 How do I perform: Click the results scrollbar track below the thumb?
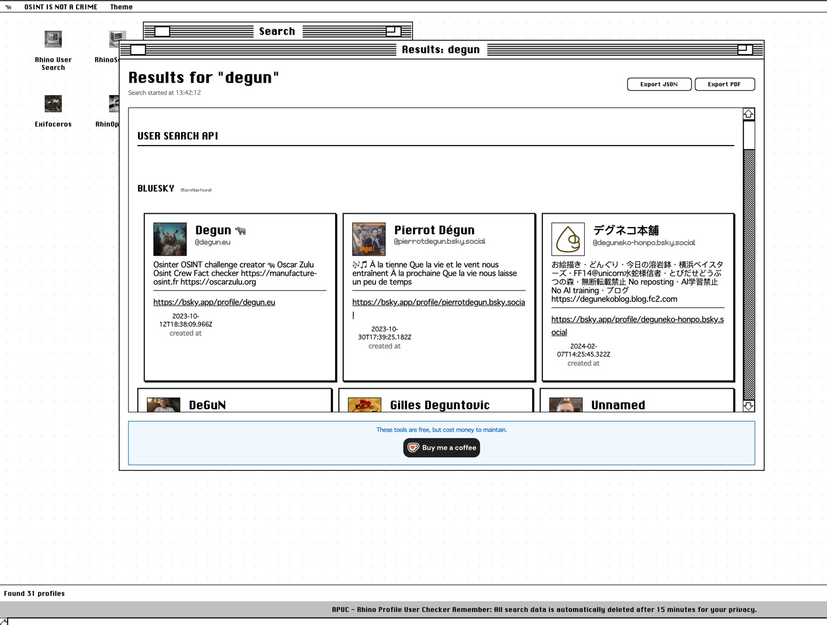(749, 274)
